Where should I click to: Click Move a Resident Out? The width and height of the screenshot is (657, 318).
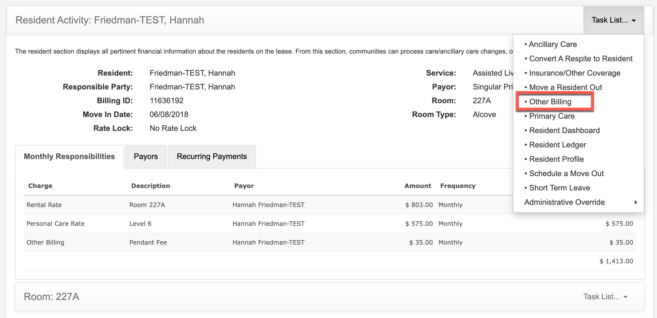(x=565, y=88)
